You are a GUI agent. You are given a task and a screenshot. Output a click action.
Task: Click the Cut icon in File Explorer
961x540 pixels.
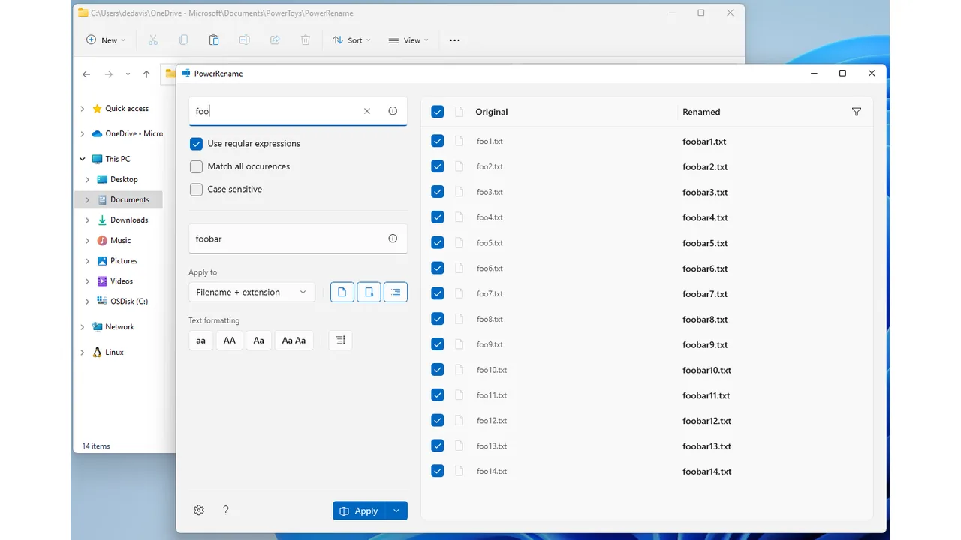[x=153, y=40]
